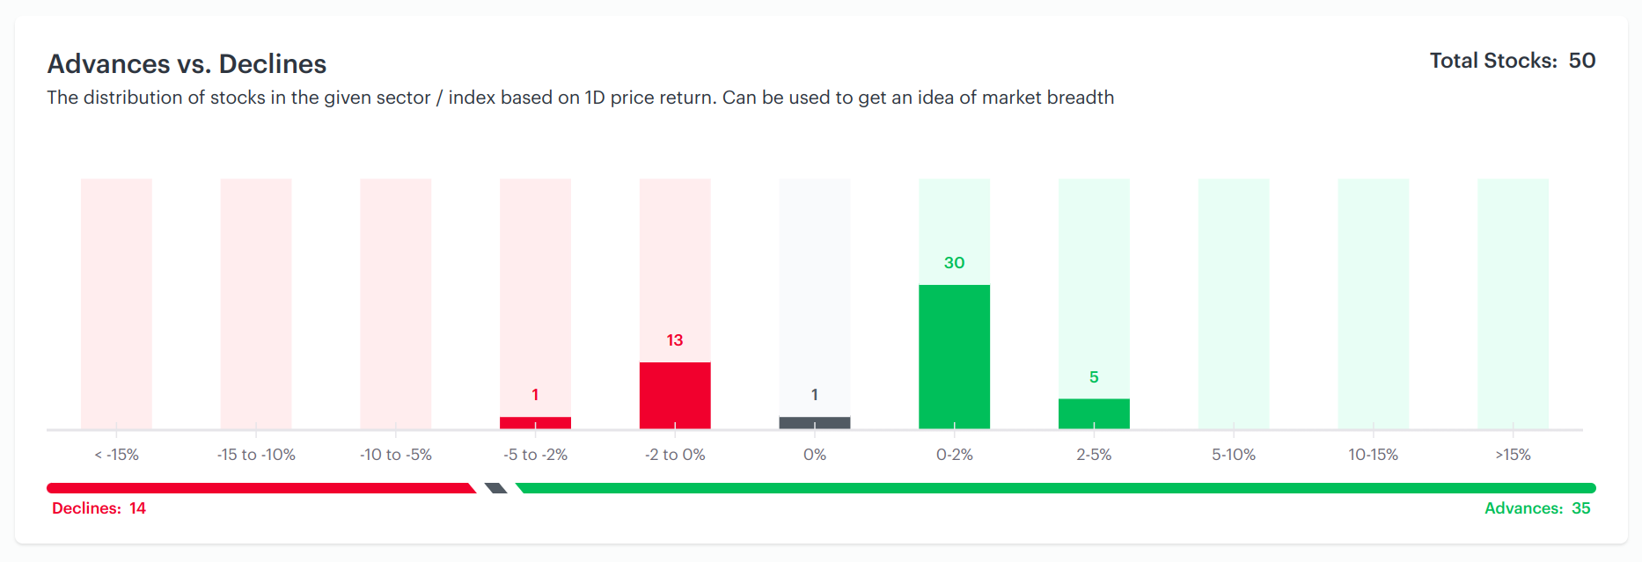Click the Advances vs. Declines heading
Screen dimensions: 1642x562
tap(187, 64)
